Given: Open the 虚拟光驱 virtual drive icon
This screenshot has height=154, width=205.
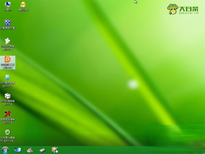Looking at the screenshot, I should [23, 6].
